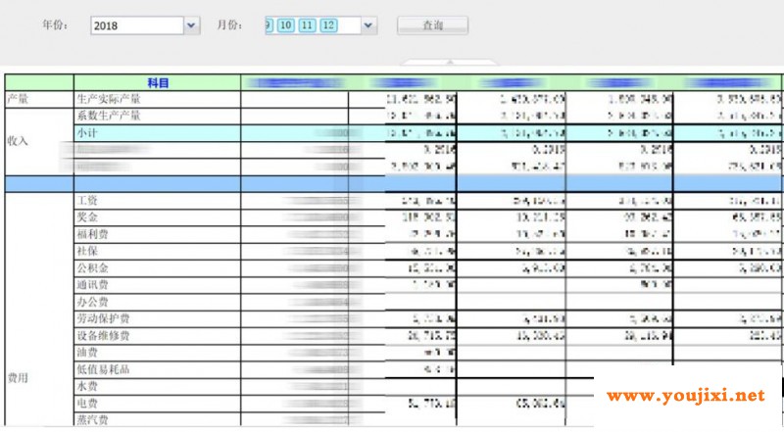
Task: Select the 办公费 row
Action: click(x=92, y=302)
